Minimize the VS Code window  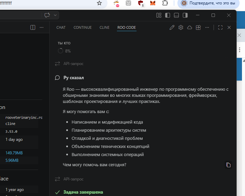point(198,15)
